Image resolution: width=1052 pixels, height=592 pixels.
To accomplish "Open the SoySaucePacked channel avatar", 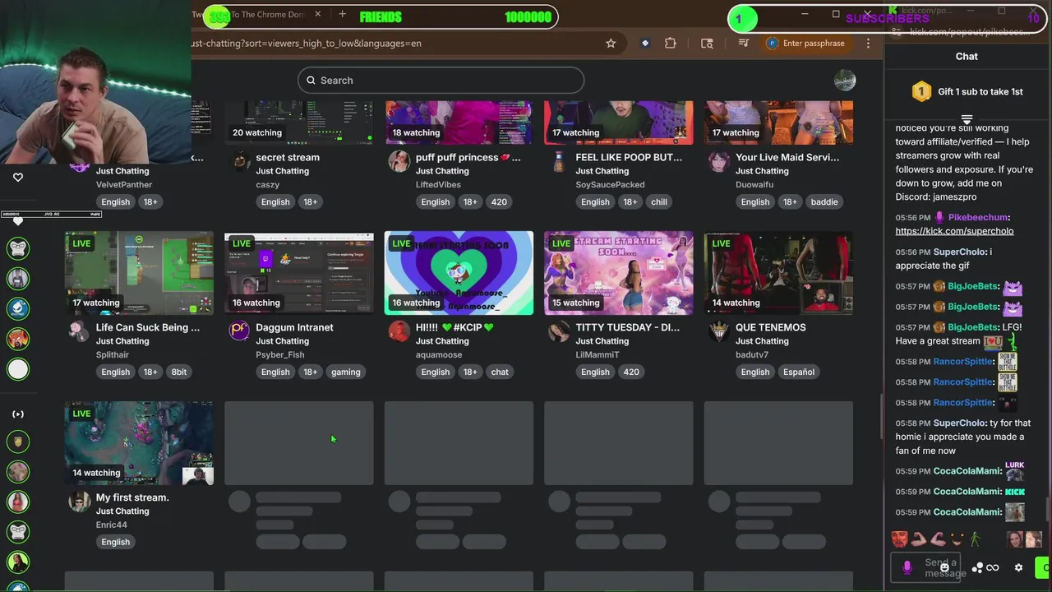I will pos(559,160).
